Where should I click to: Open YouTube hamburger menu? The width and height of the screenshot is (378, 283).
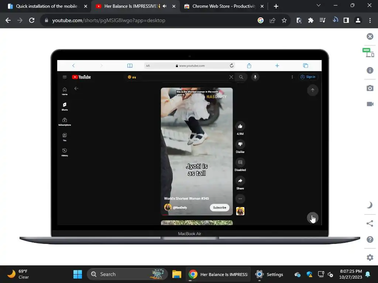click(64, 77)
